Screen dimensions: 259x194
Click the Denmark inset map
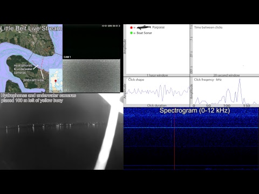point(56,80)
